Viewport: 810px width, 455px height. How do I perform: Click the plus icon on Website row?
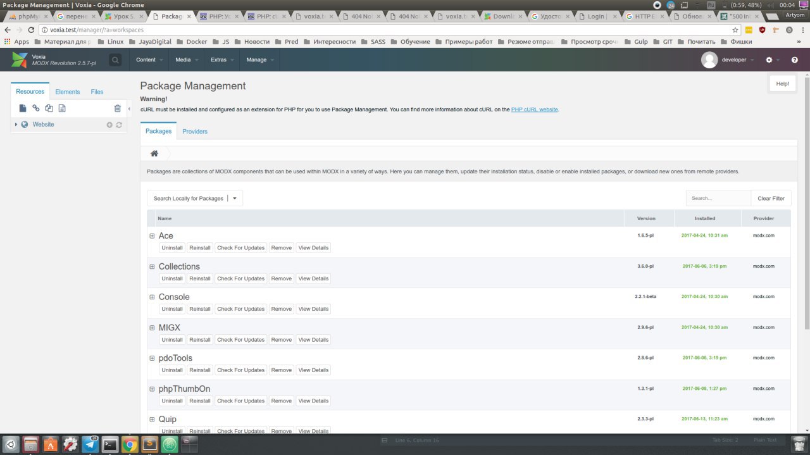click(x=109, y=125)
